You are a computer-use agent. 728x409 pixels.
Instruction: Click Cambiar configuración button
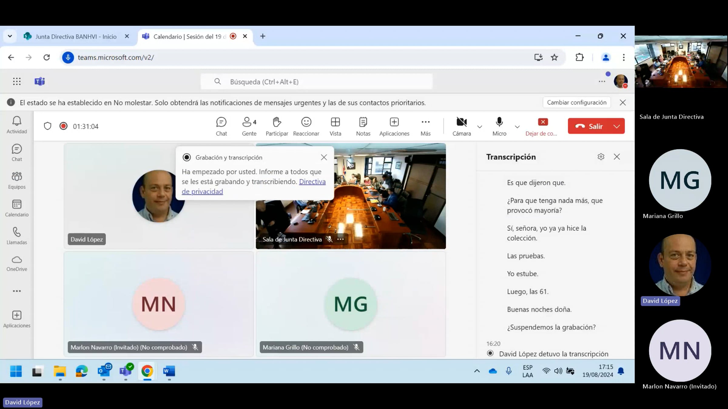click(577, 102)
